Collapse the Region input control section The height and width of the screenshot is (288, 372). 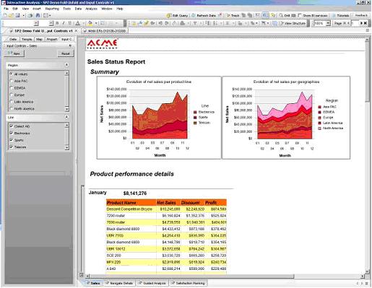pyautogui.click(x=66, y=65)
